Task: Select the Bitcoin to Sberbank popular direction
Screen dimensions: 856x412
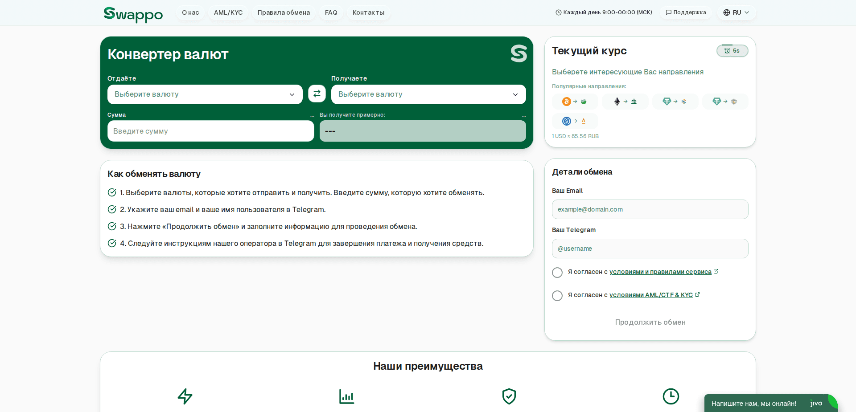Action: (x=575, y=102)
